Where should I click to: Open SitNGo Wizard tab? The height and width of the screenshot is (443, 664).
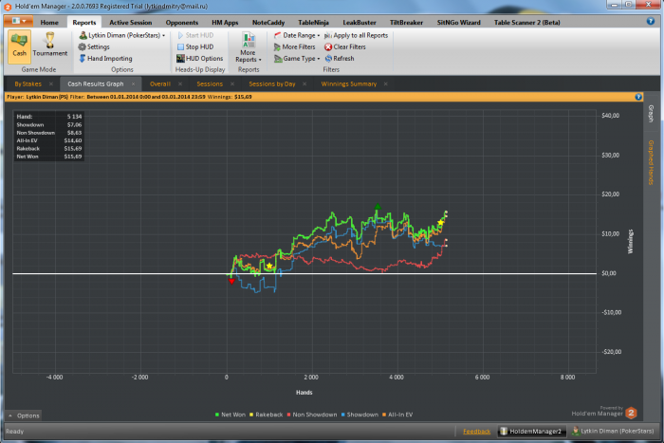pyautogui.click(x=458, y=23)
